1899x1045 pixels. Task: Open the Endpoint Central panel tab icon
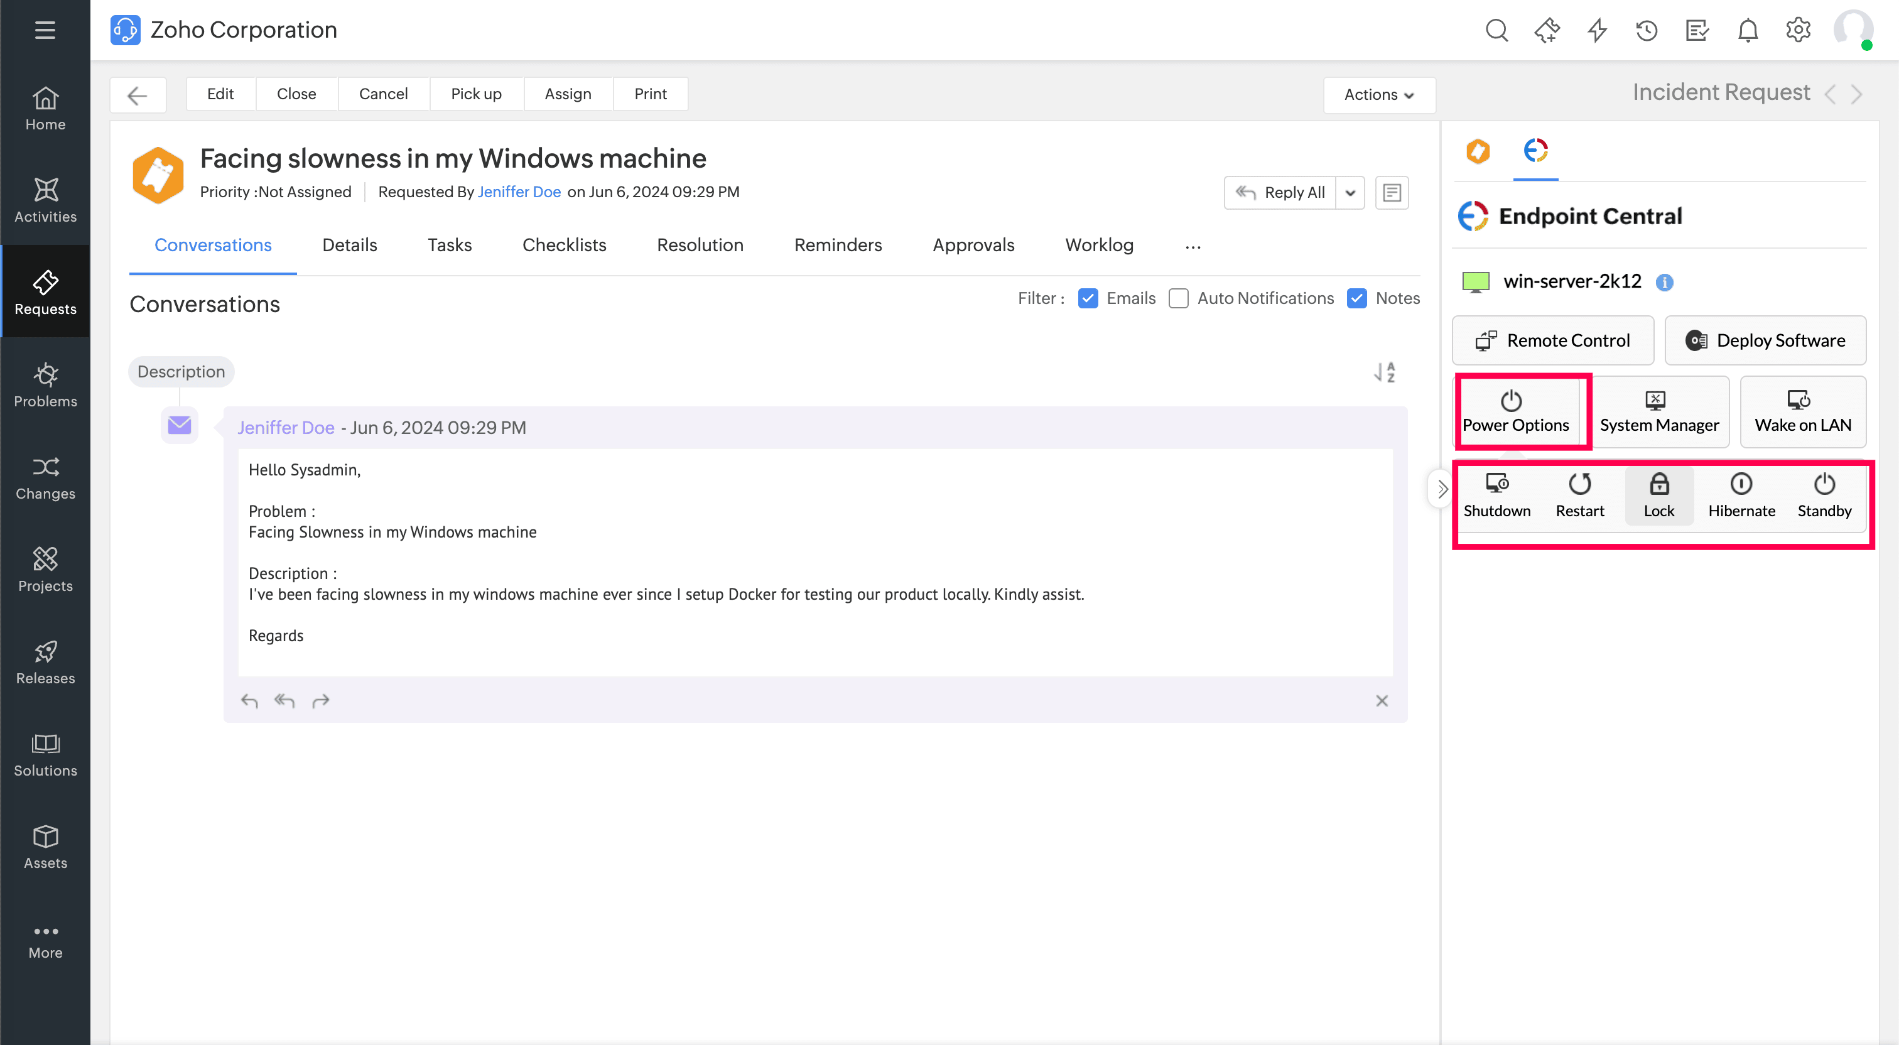(x=1535, y=151)
